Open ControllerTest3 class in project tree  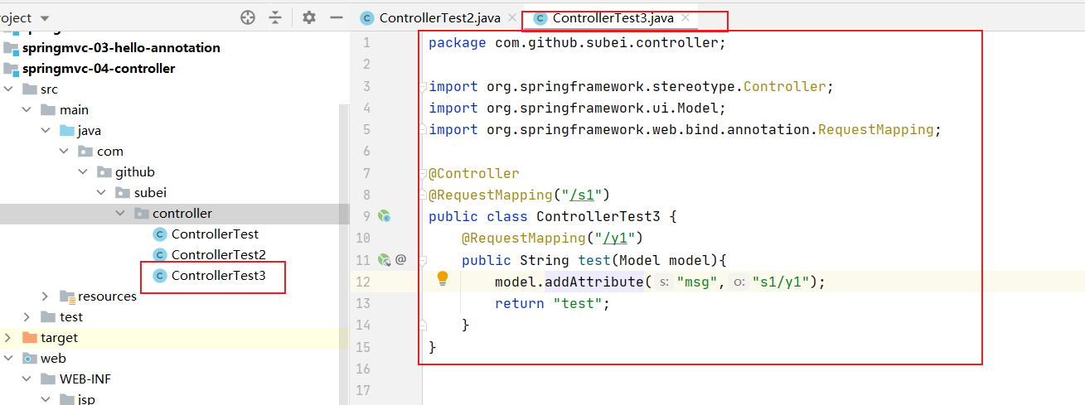click(218, 276)
